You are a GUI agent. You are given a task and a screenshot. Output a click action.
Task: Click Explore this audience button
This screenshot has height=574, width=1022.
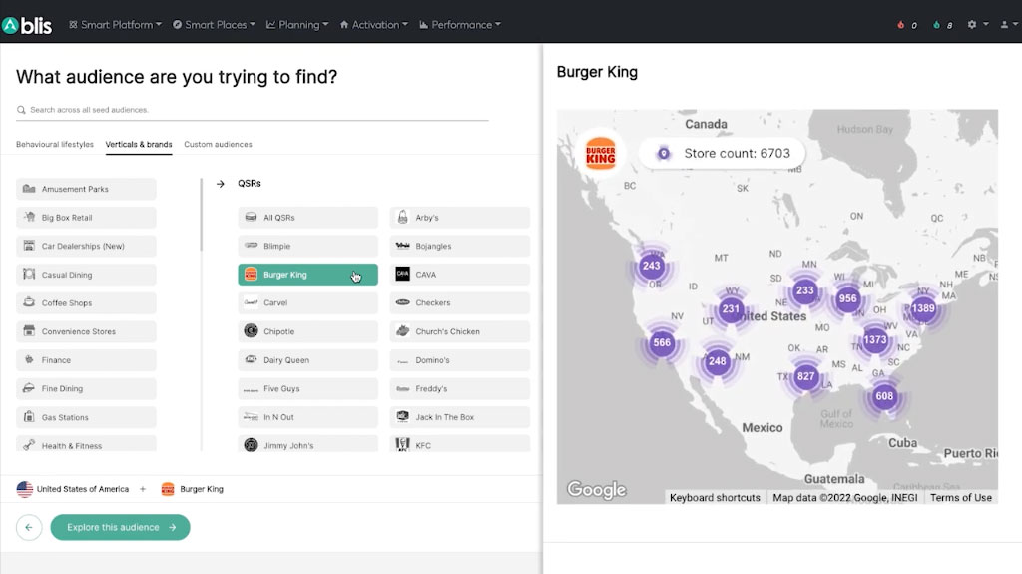(120, 527)
